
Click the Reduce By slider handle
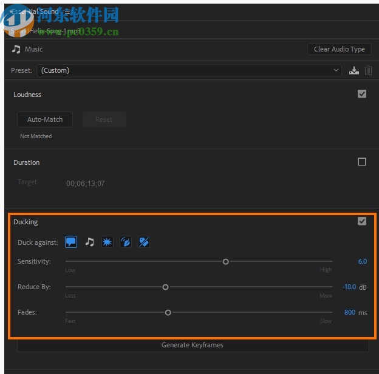166,287
